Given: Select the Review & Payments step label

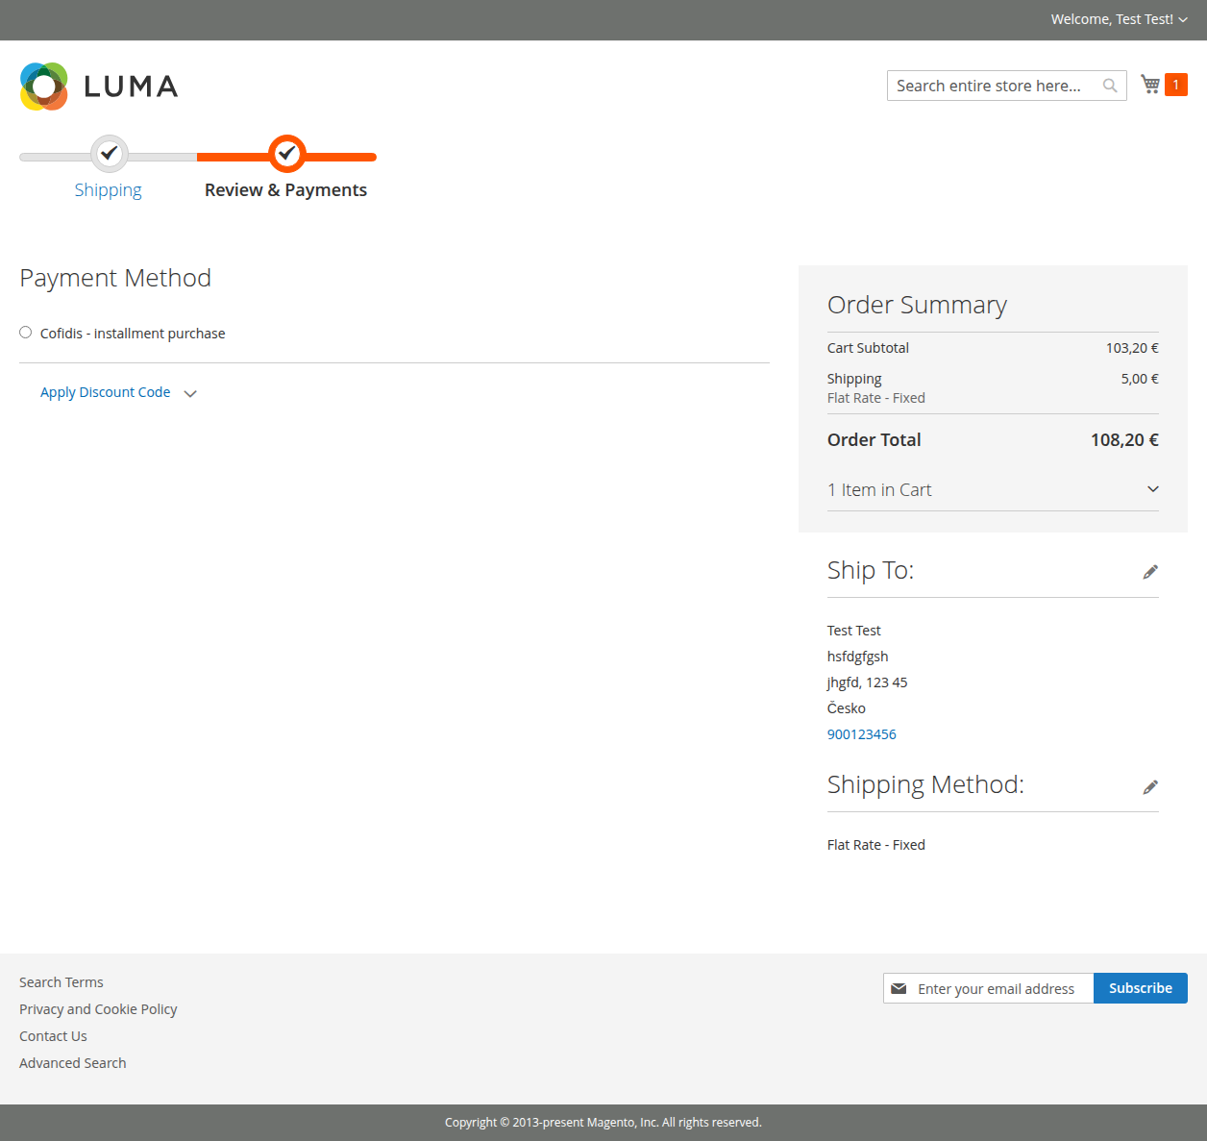Looking at the screenshot, I should coord(285,189).
